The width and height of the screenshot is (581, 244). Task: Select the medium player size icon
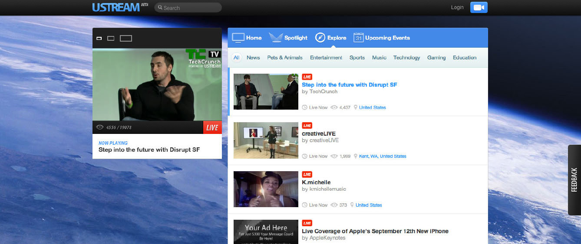[x=111, y=38]
